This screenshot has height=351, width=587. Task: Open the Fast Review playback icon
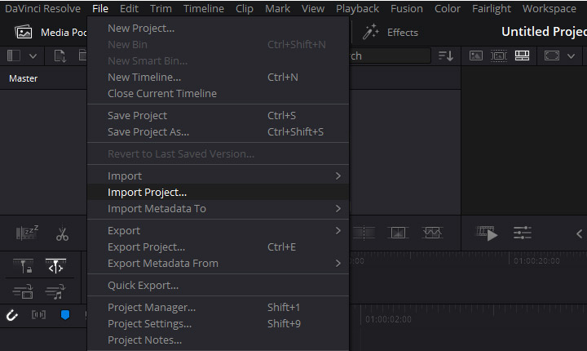pyautogui.click(x=487, y=233)
